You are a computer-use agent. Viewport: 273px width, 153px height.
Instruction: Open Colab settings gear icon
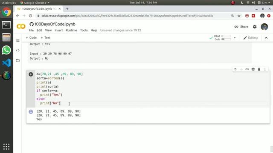[255, 27]
